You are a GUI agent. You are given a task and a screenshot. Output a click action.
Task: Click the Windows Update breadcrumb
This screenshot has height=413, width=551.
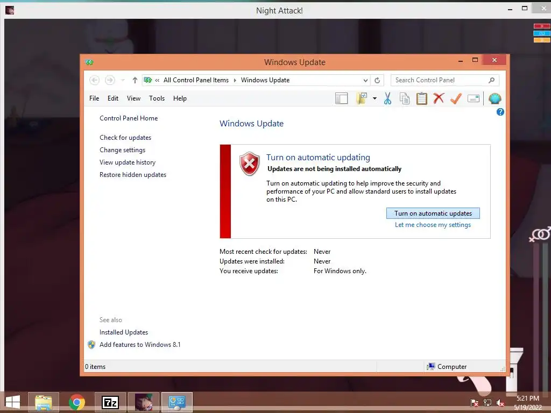[x=265, y=80]
